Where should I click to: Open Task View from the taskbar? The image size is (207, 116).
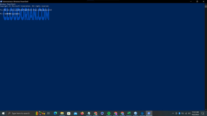point(49,113)
